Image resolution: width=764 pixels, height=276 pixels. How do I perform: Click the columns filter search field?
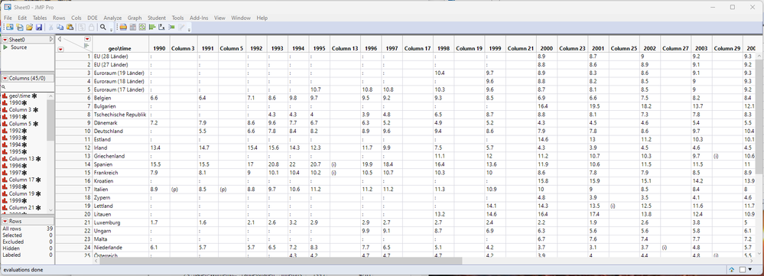(x=27, y=86)
